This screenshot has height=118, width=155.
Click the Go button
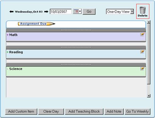[x=89, y=11]
